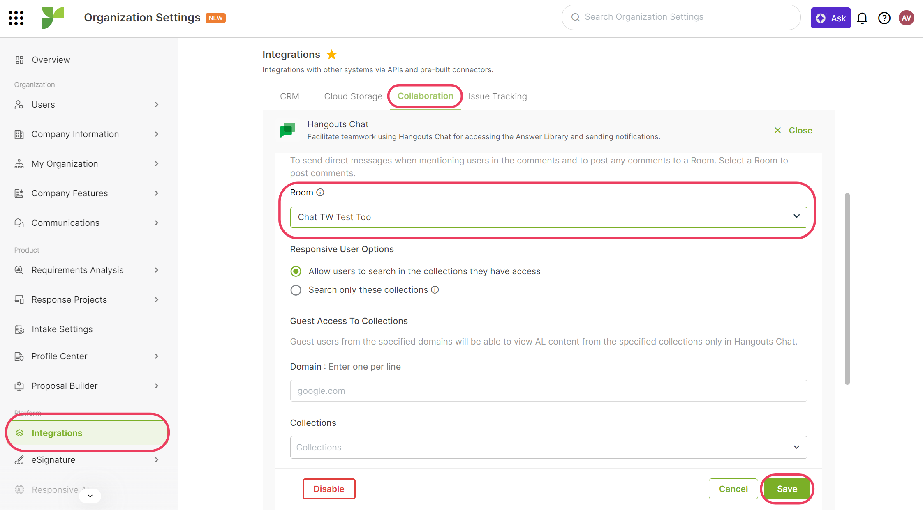923x510 pixels.
Task: Click the Profile Center icon
Action: click(x=19, y=356)
